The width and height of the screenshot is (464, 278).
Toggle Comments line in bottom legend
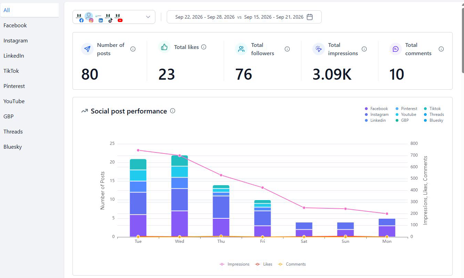click(x=292, y=264)
